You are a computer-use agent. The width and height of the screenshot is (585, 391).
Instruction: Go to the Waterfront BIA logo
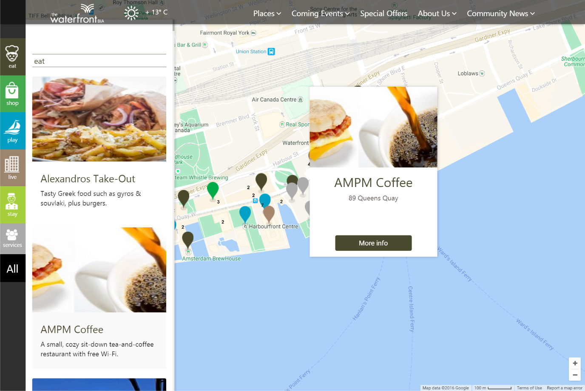(x=77, y=14)
